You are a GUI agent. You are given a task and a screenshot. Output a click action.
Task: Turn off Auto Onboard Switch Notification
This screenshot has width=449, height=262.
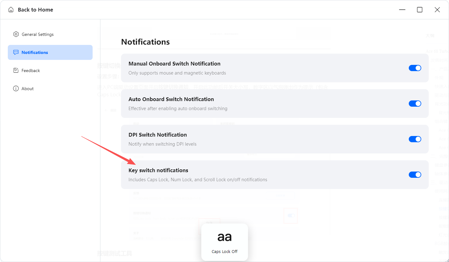tap(415, 104)
